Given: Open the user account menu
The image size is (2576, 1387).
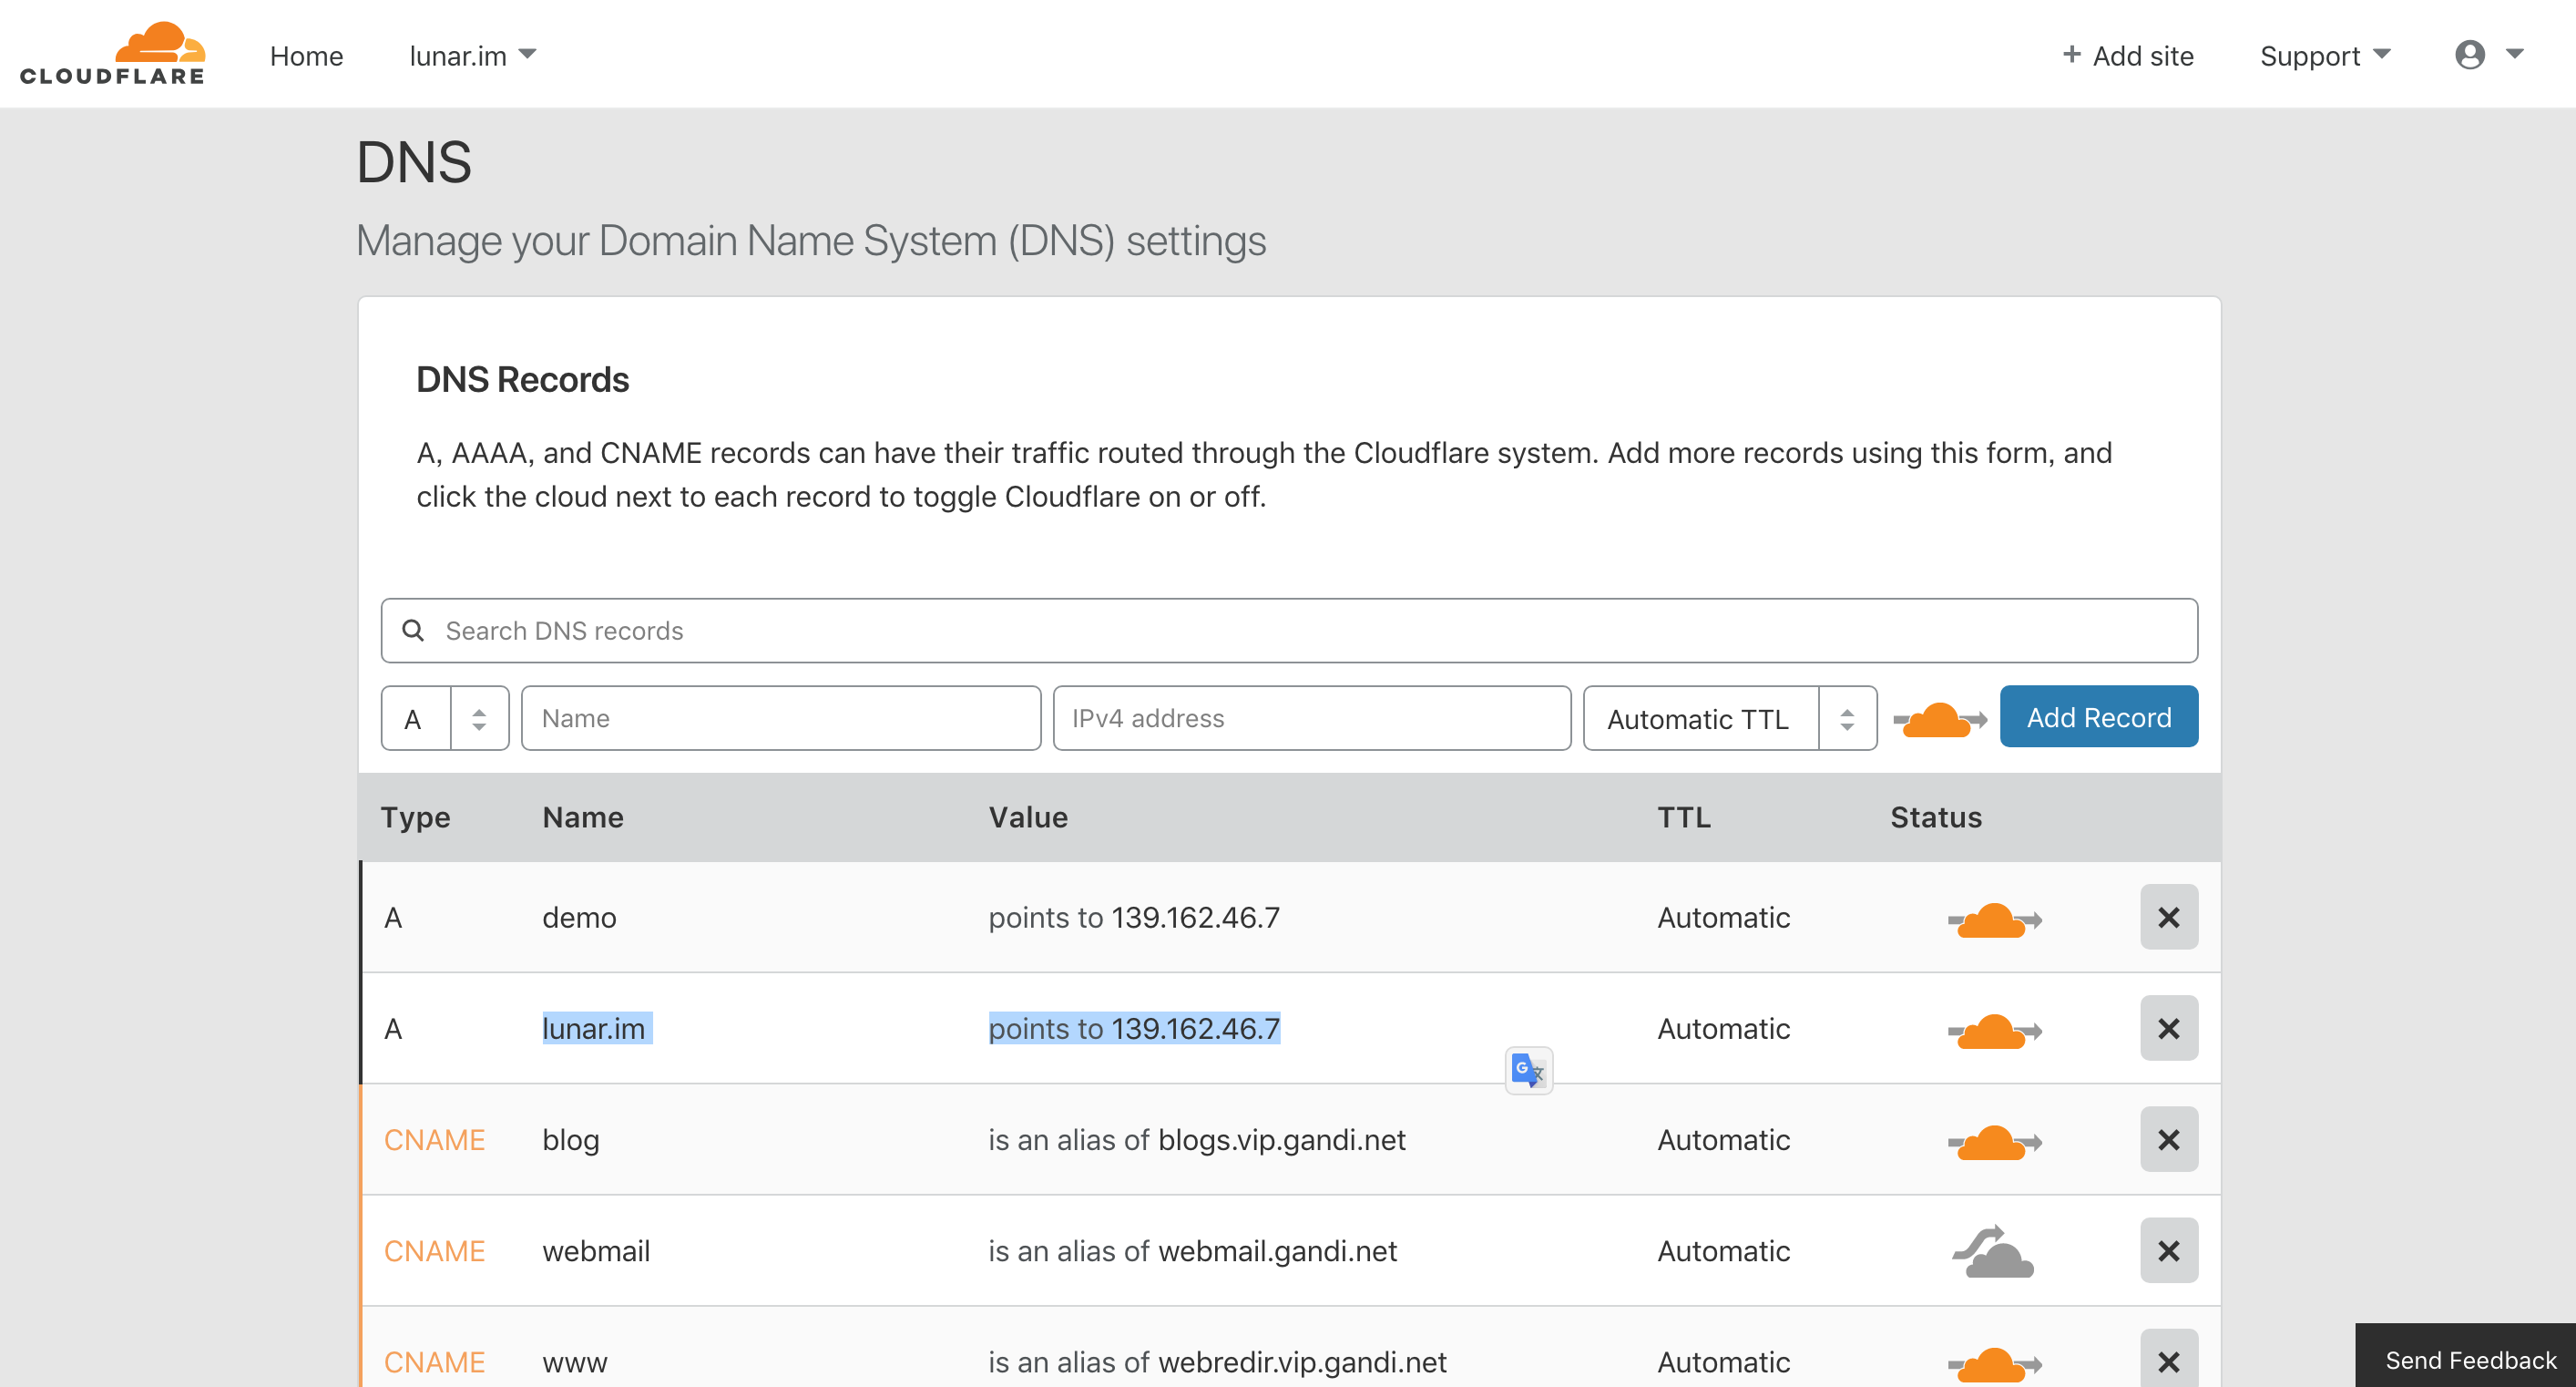Looking at the screenshot, I should pyautogui.click(x=2488, y=55).
